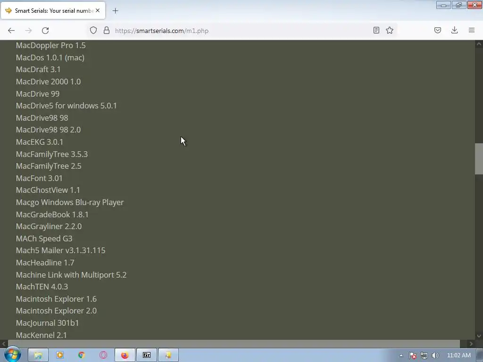Open volume speaker tray icon
Viewport: 483px width, 362px height.
pyautogui.click(x=435, y=355)
